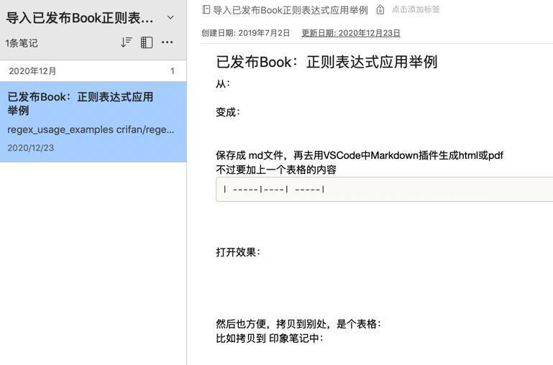Select the note 已发布Book：正则表达式应用举例 in the list
553x365 pixels.
pyautogui.click(x=93, y=122)
